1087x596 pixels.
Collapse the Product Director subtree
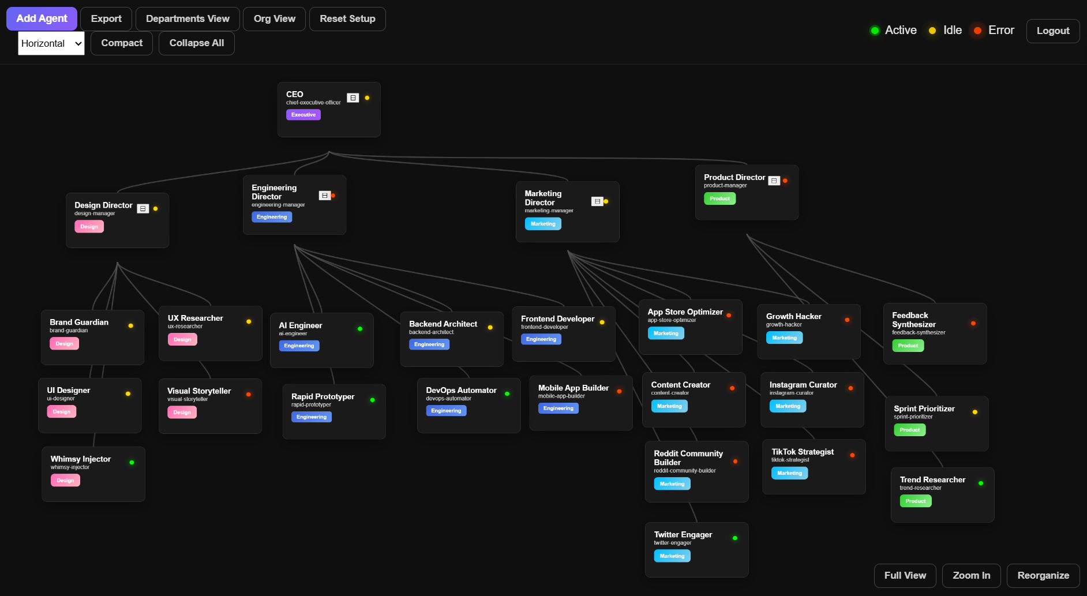(774, 181)
